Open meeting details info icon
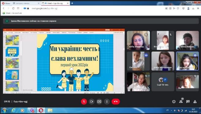Screen dimensions: 201x114 point(174,101)
